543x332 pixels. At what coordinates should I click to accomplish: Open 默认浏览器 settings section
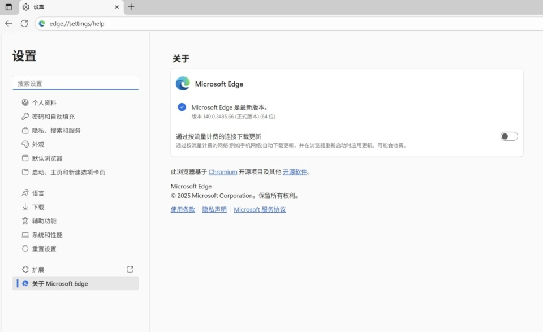pyautogui.click(x=47, y=158)
